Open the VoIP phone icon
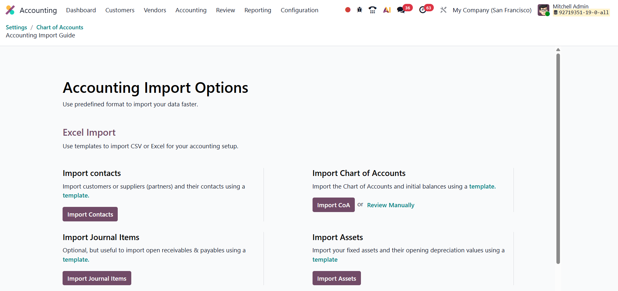The image size is (618, 291). (373, 10)
